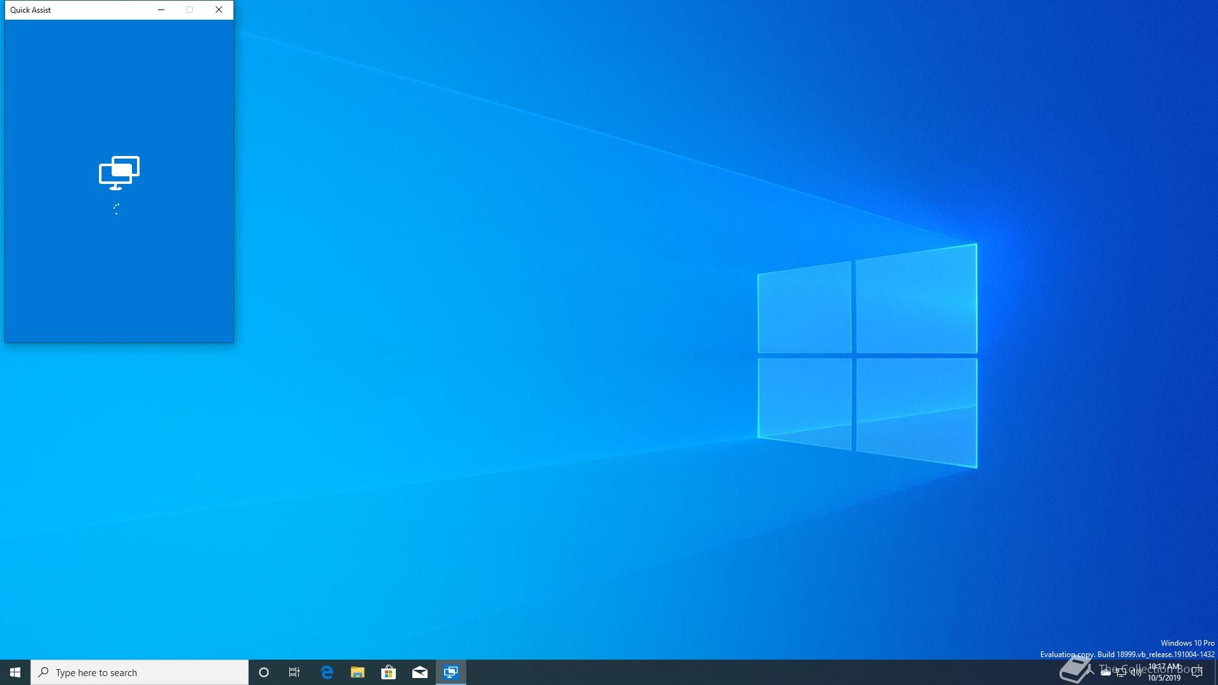
Task: Open Microsoft Store from the taskbar
Action: coord(388,672)
